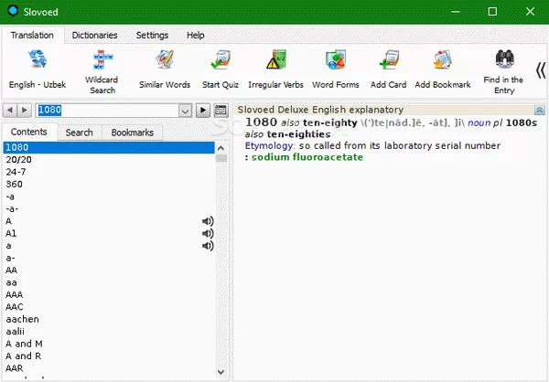Collapse the Slovoed Deluxe dictionary header
This screenshot has width=549, height=382.
pyautogui.click(x=540, y=111)
